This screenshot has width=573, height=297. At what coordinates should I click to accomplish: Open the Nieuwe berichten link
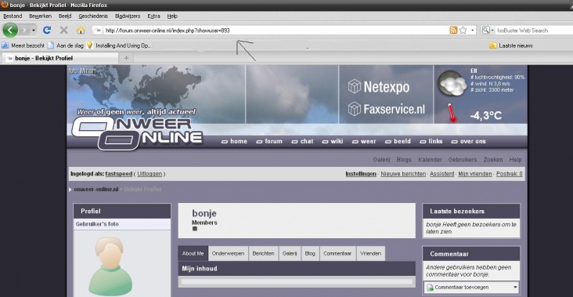tap(403, 174)
